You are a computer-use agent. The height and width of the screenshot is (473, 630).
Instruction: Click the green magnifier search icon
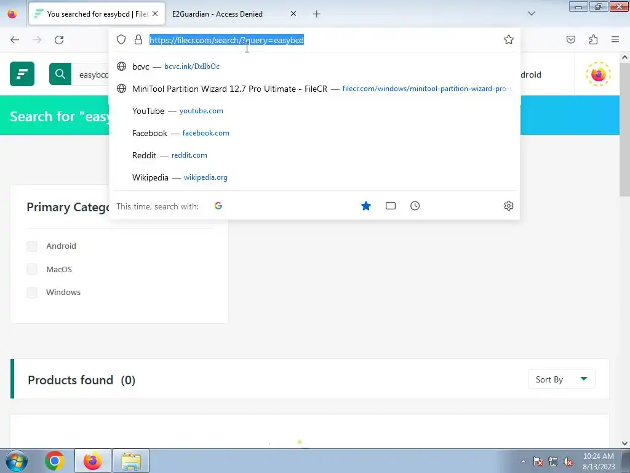coord(60,74)
